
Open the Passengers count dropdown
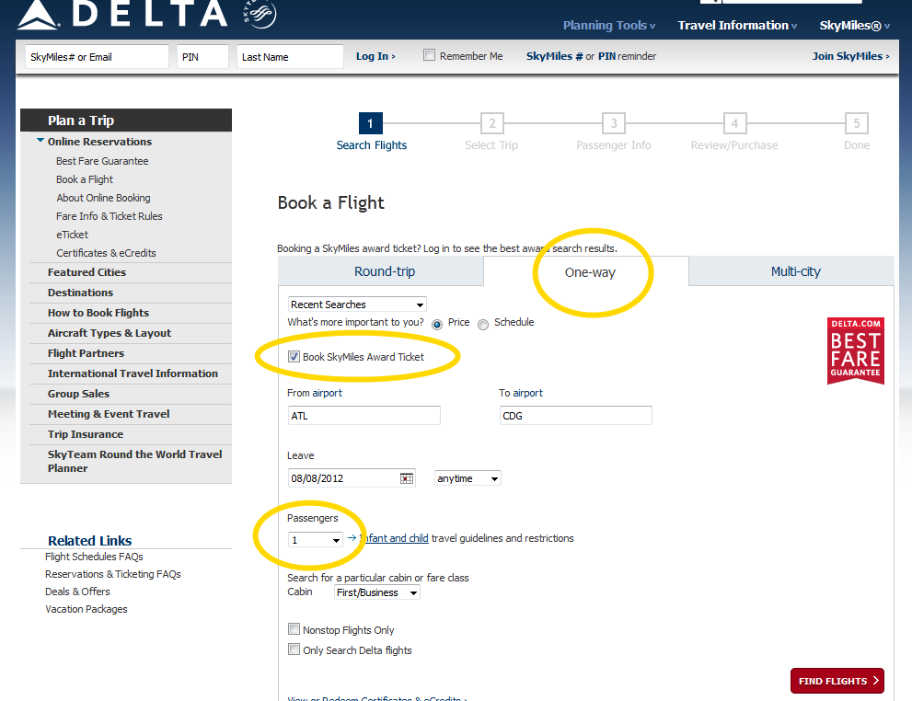pyautogui.click(x=316, y=540)
